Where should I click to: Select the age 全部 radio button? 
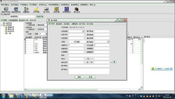tap(27, 34)
